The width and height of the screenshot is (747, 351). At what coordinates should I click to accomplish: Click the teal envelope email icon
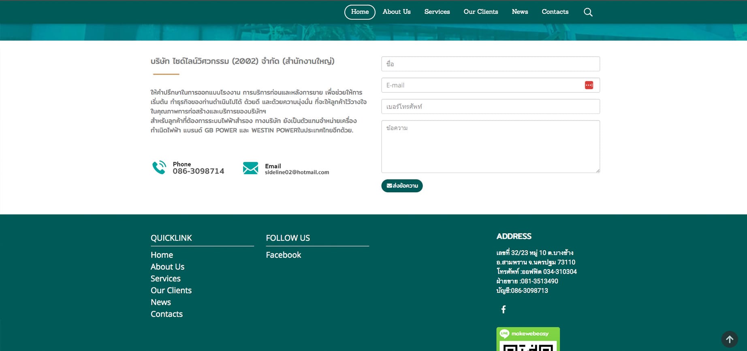click(250, 168)
